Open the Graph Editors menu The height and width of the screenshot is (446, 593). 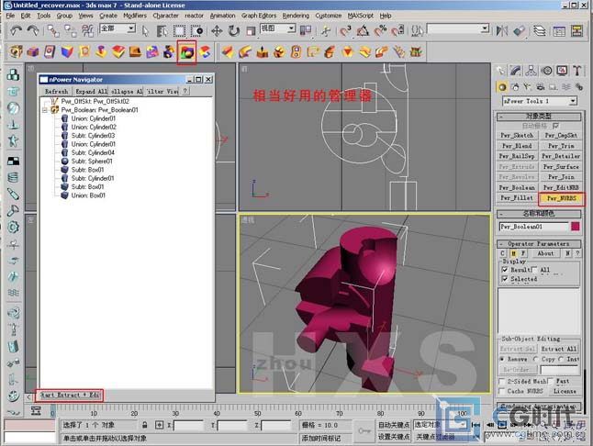[259, 16]
